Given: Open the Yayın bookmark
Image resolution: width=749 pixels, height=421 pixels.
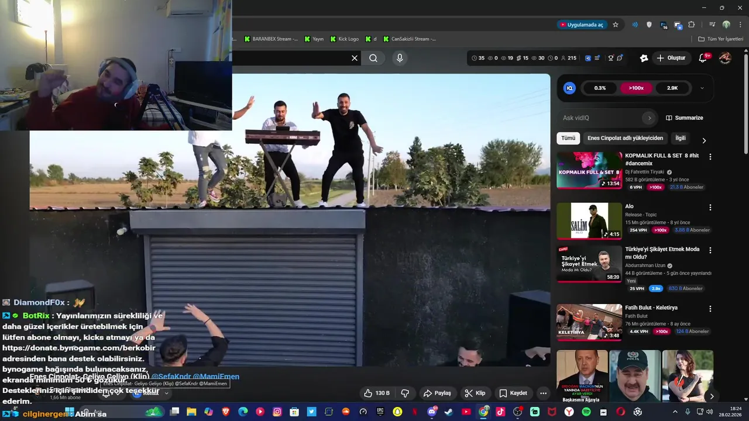Looking at the screenshot, I should 314,39.
